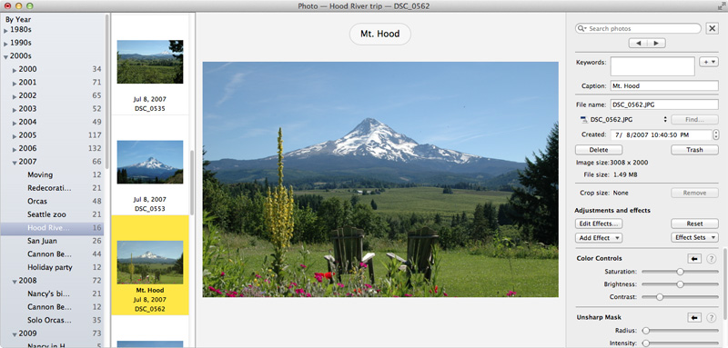Open the DSC_0562.JPG file popup menu
Image resolution: width=728 pixels, height=348 pixels.
coord(665,120)
